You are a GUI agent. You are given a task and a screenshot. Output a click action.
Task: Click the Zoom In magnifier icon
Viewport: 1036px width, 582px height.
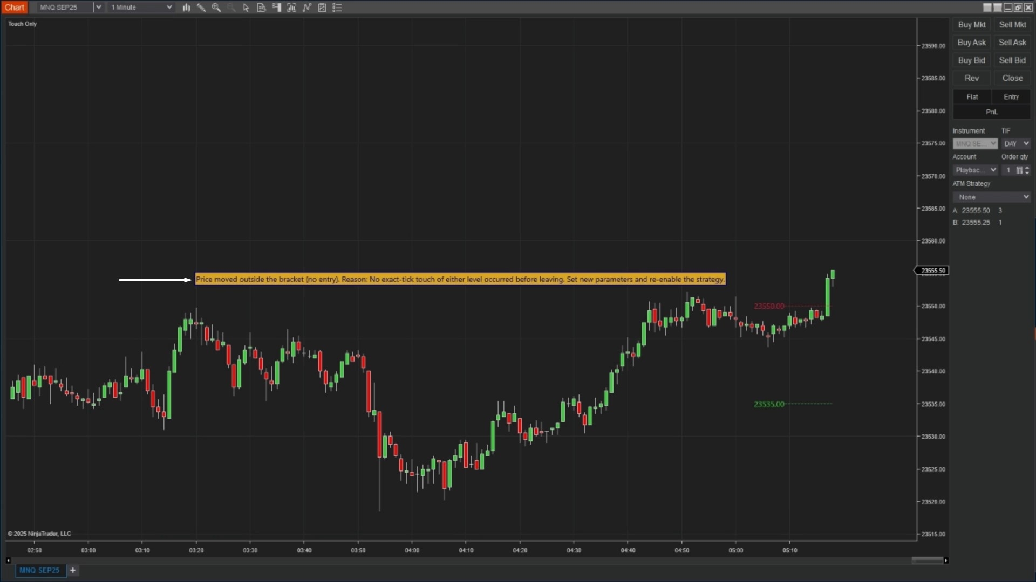tap(216, 8)
